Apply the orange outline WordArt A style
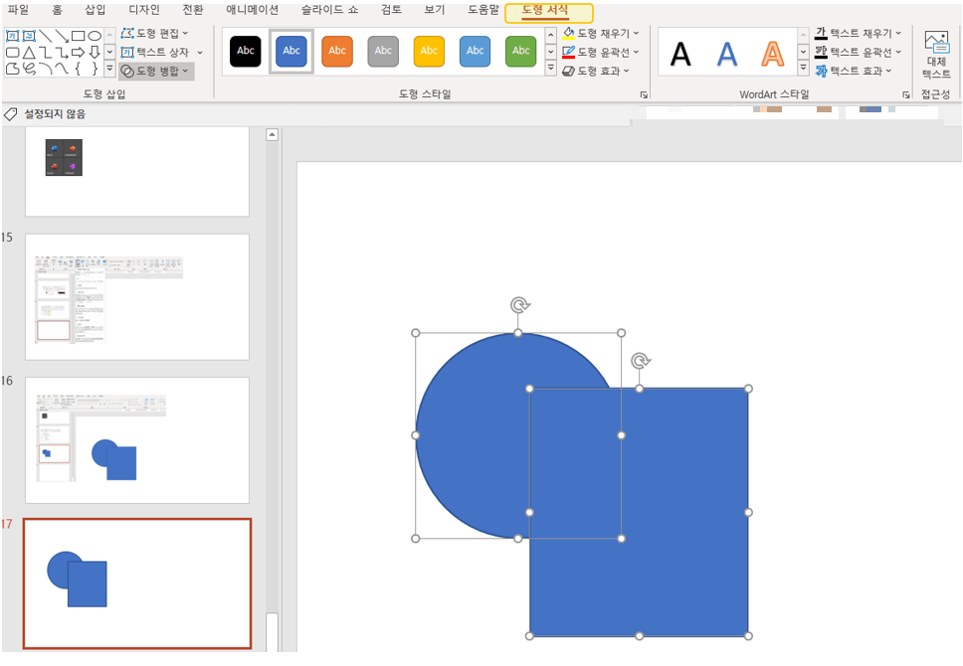This screenshot has width=963, height=666. click(773, 54)
